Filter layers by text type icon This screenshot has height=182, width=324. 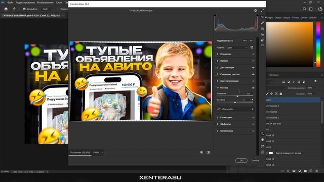pyautogui.click(x=294, y=82)
